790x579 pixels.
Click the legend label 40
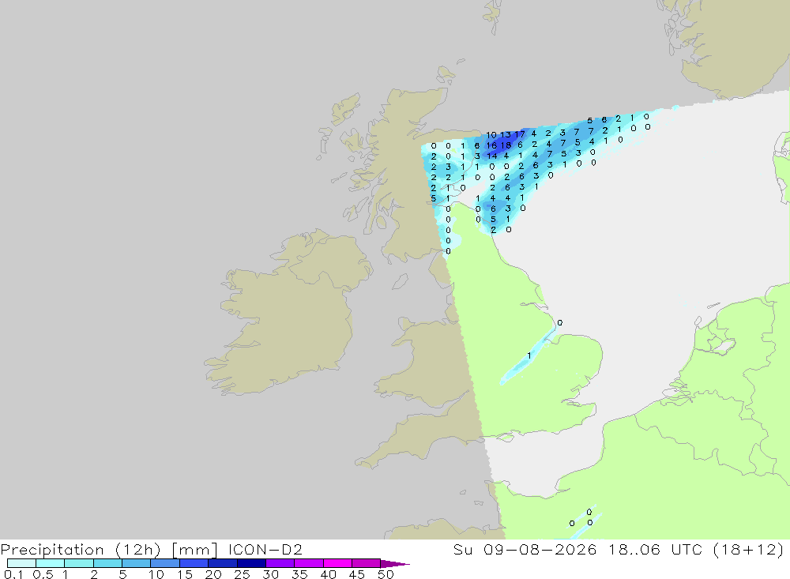pyautogui.click(x=328, y=574)
